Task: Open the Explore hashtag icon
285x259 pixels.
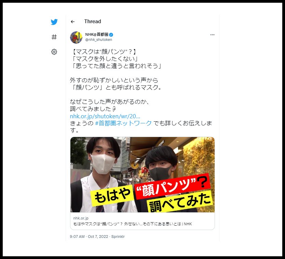Action: point(54,37)
